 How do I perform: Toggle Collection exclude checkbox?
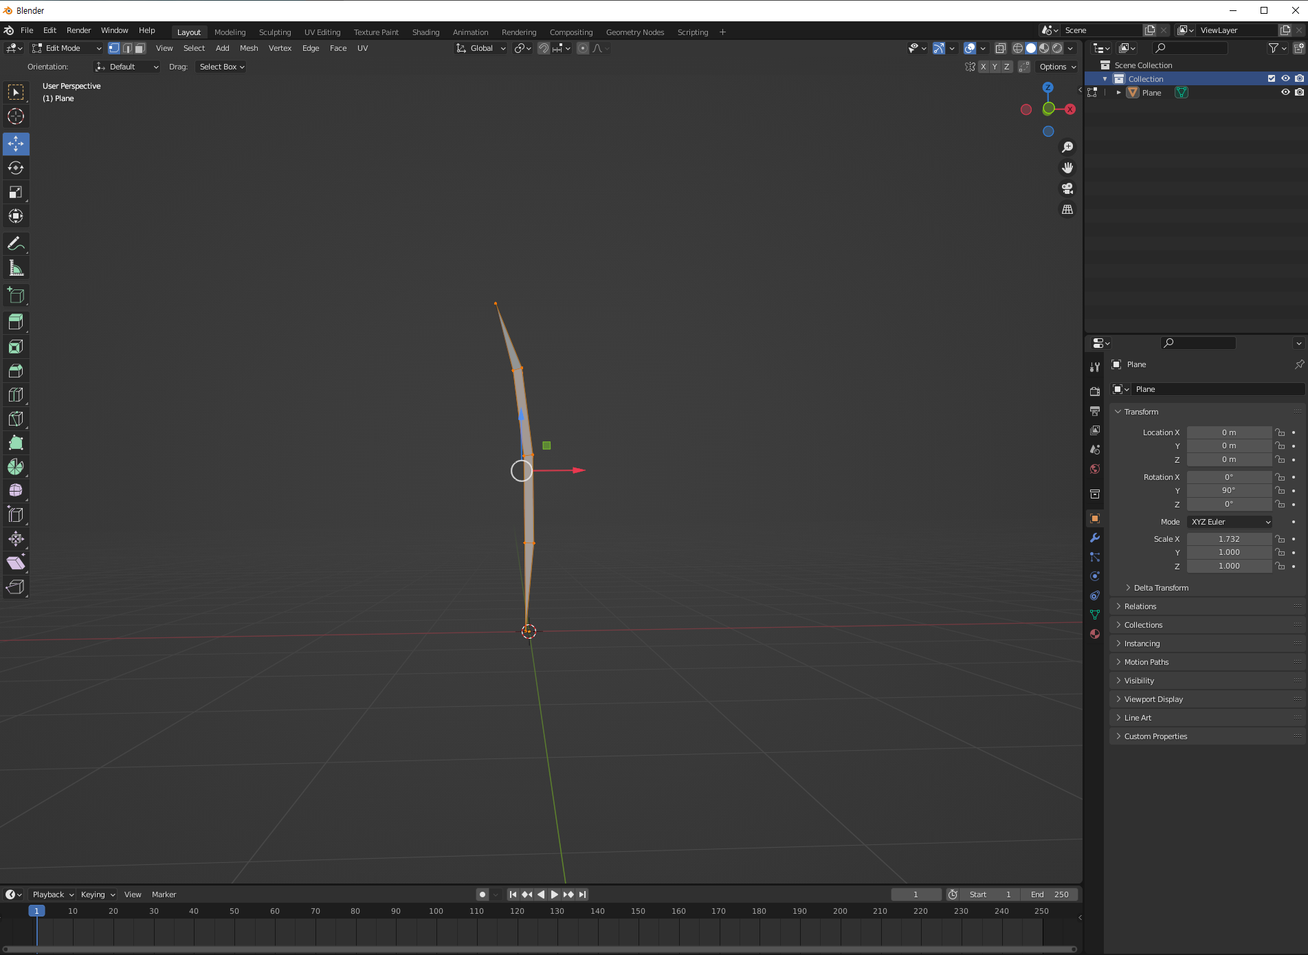coord(1272,78)
